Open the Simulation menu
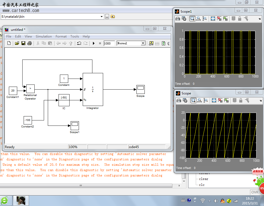Screen dimensions: 264x206 pyautogui.click(x=44, y=36)
